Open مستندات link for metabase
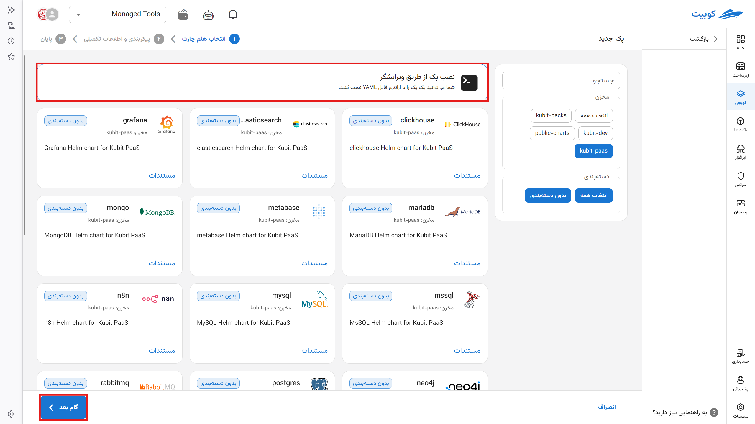This screenshot has height=424, width=755. tap(314, 263)
